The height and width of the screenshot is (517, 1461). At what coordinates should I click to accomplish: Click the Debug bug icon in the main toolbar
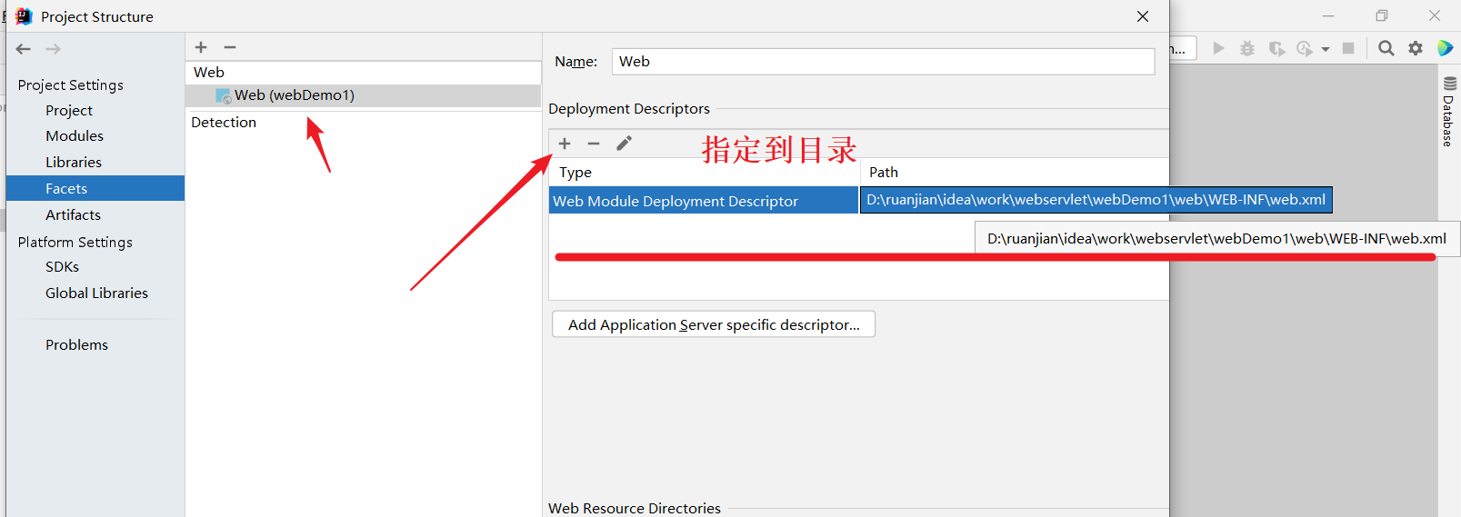point(1247,48)
